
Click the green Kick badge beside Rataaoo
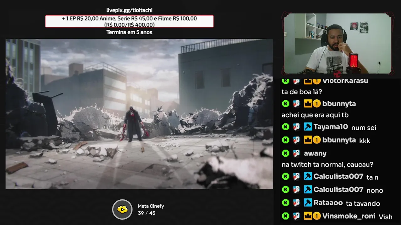(x=285, y=203)
